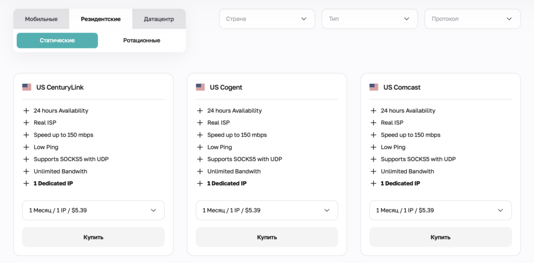Image resolution: width=534 pixels, height=263 pixels.
Task: Click the US CenturyLink card title
Action: point(60,87)
